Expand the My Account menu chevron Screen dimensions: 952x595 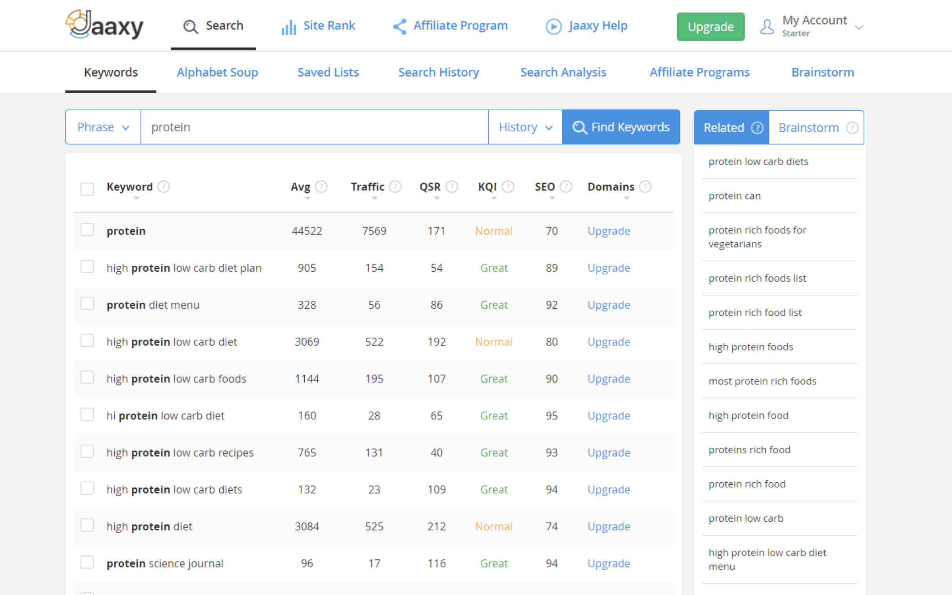point(859,27)
